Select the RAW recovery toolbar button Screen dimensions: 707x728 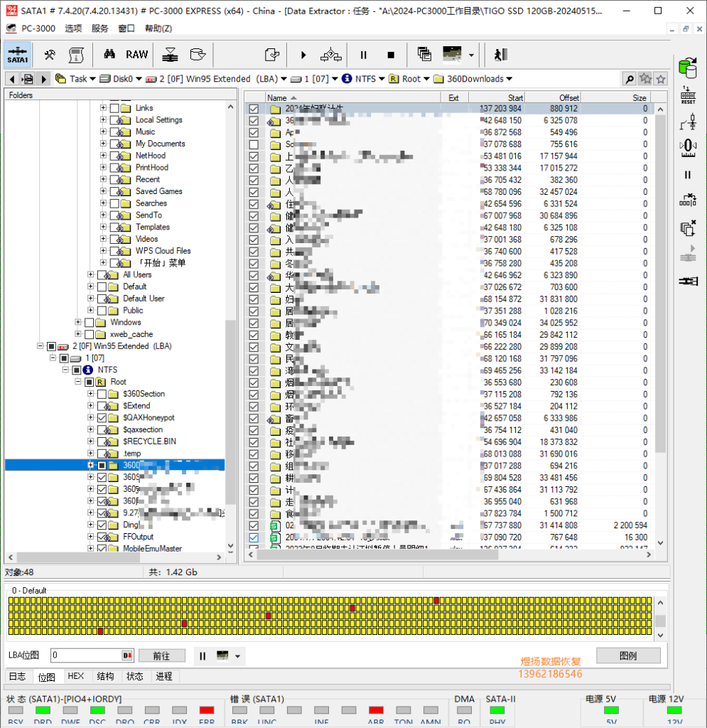[x=137, y=55]
